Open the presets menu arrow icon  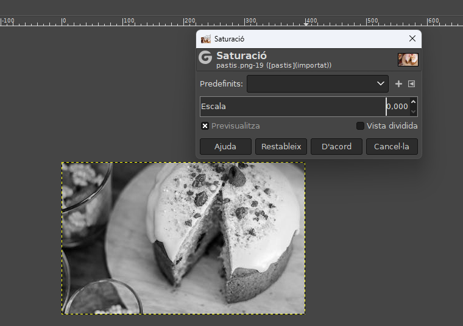click(411, 84)
